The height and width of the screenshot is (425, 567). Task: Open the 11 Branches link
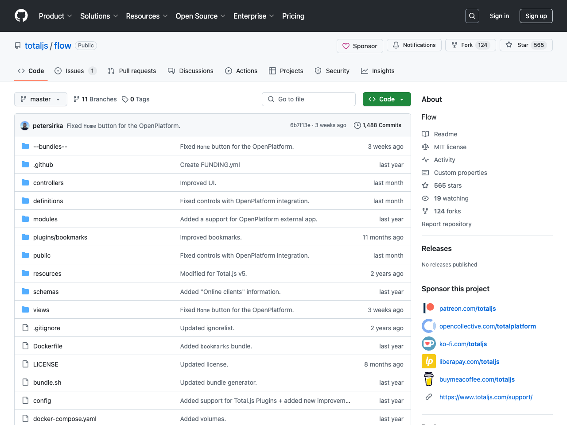95,99
